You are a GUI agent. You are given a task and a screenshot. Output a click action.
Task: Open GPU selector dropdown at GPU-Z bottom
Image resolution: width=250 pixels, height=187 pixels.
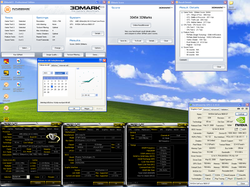point(222,183)
